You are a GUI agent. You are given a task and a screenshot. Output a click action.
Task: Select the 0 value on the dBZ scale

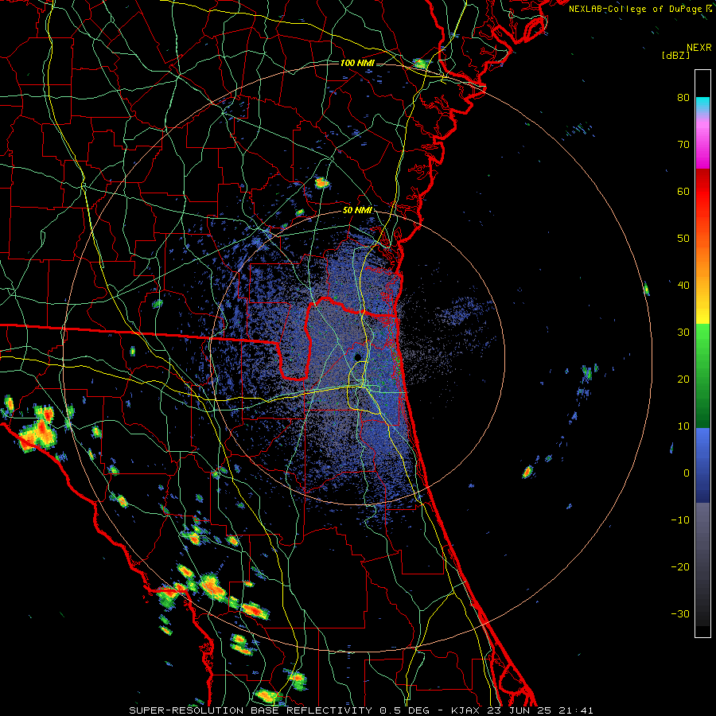pyautogui.click(x=687, y=473)
